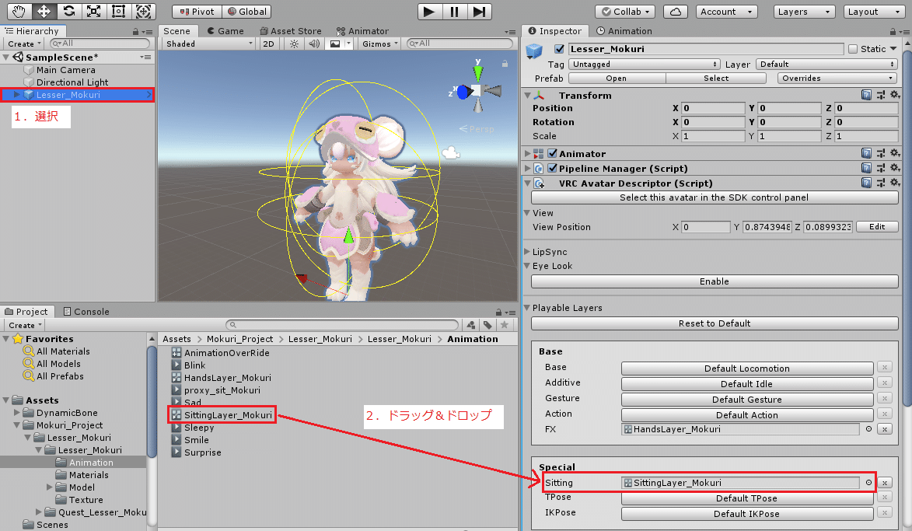Open the Layout dropdown
The height and width of the screenshot is (531, 912).
(874, 12)
